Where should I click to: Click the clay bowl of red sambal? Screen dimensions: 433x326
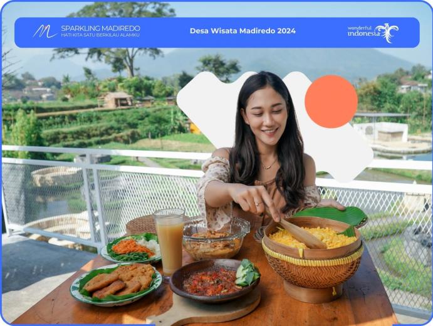pos(215,281)
